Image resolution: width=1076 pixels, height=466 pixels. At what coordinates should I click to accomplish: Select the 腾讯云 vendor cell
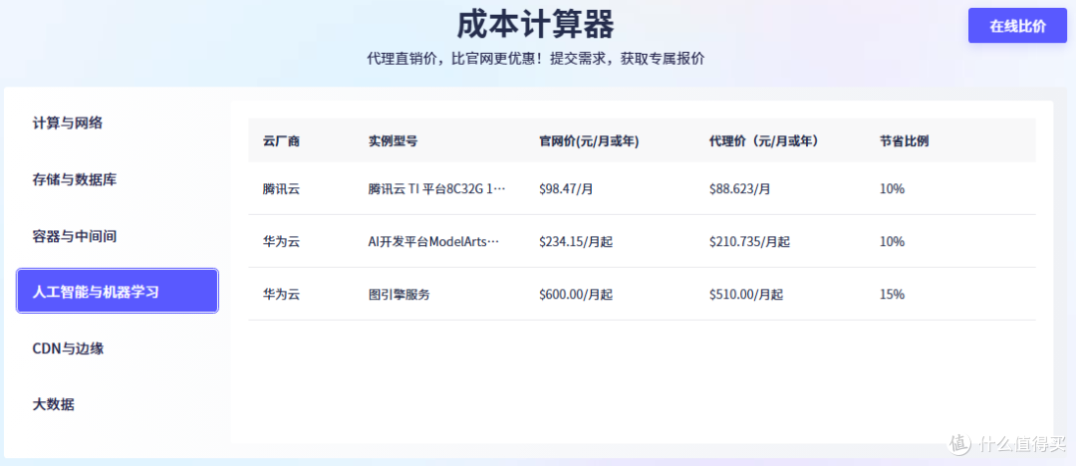tap(281, 189)
